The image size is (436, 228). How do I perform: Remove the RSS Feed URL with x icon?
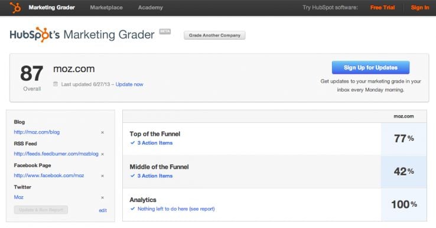pos(102,154)
